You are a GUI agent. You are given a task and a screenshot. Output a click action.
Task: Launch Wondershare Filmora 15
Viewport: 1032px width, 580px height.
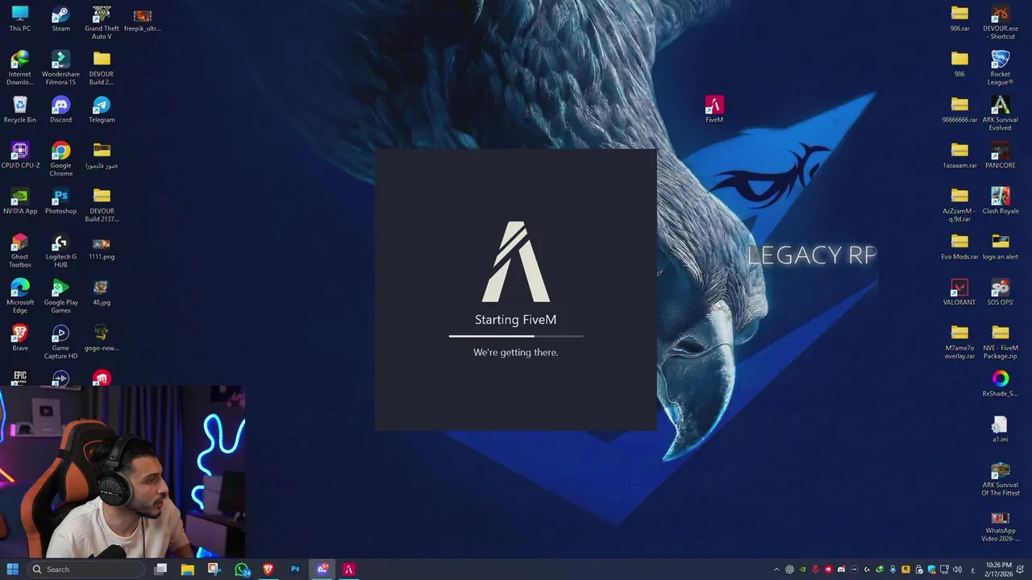tap(60, 68)
